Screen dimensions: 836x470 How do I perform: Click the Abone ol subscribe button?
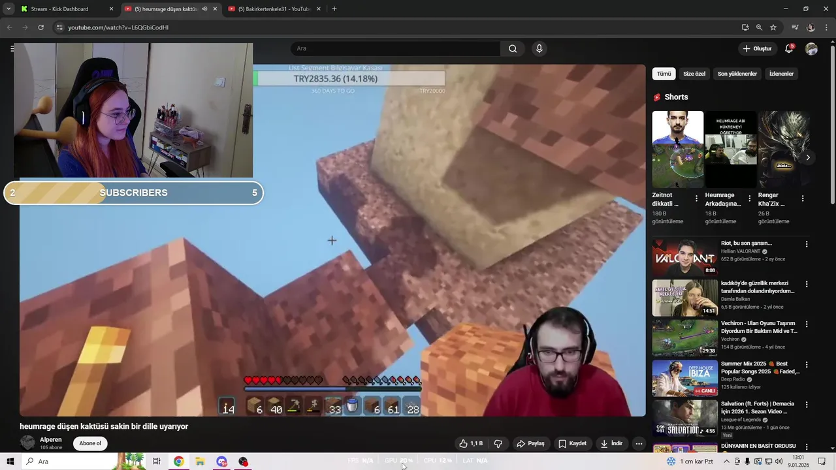90,443
